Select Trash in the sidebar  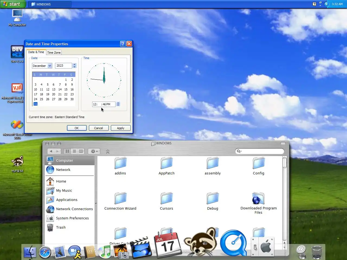point(70,227)
